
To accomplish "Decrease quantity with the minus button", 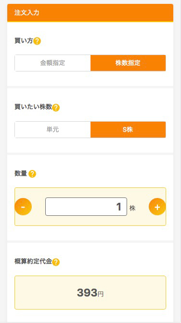I will (x=23, y=207).
